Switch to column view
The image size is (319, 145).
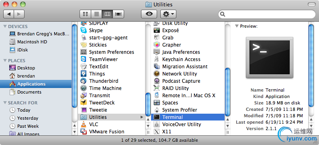tap(107, 14)
